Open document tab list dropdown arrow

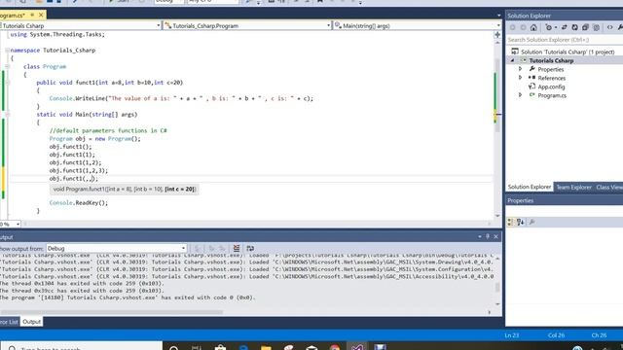(499, 16)
